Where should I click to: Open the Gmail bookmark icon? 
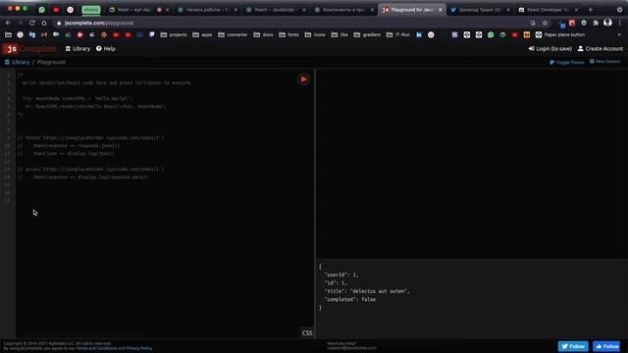coord(44,35)
